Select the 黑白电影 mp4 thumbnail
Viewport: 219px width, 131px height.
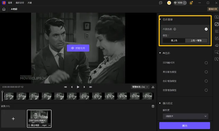point(39,119)
